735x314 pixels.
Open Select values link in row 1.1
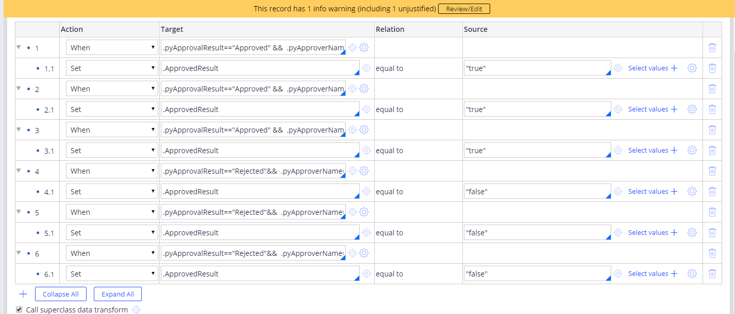[x=648, y=68]
